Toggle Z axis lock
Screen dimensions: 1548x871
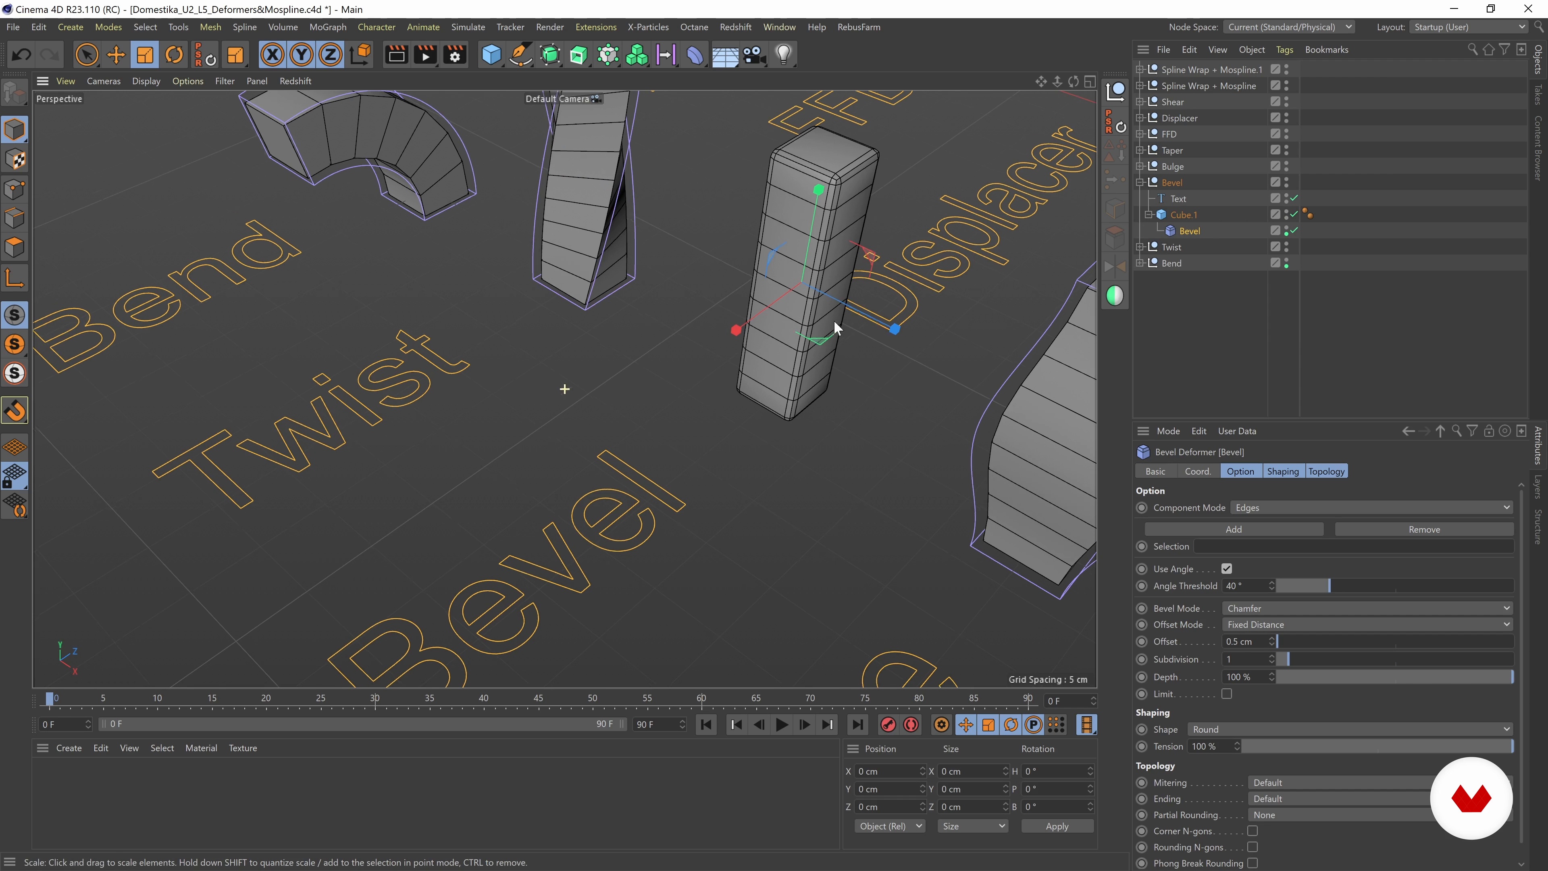331,55
